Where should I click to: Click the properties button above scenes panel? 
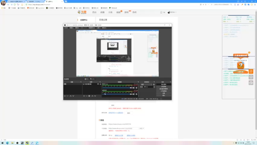click(86, 79)
